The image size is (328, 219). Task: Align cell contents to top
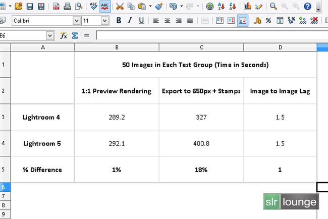tap(220, 21)
